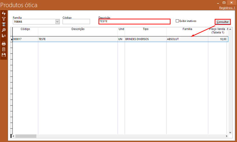Click the grid's vertical scrollbar down arrow
The image size is (237, 142).
pos(230,133)
